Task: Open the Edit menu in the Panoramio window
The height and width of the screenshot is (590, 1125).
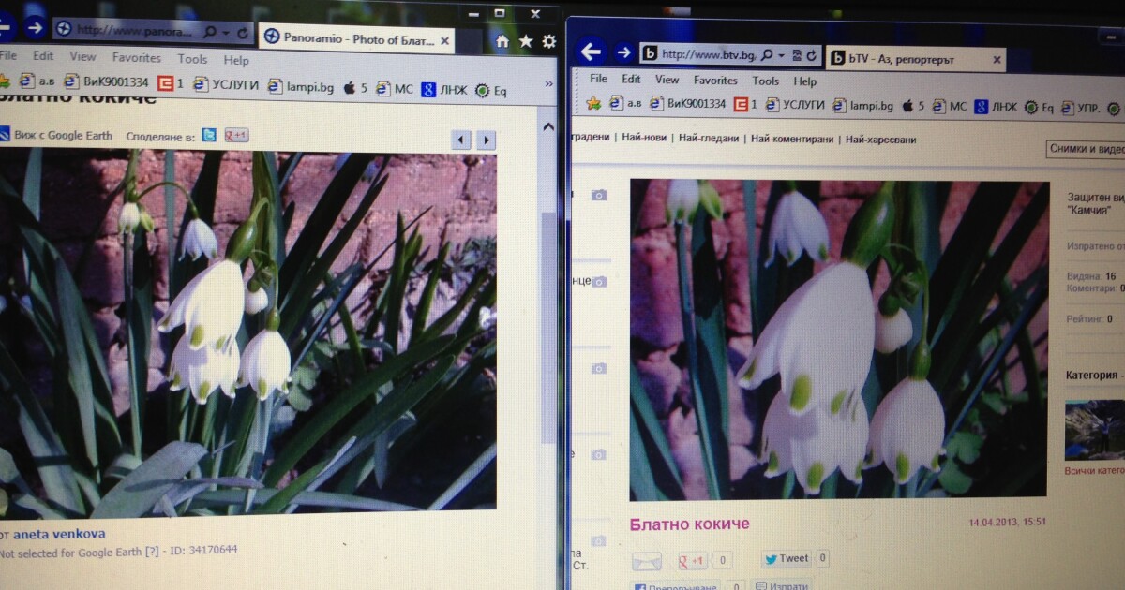Action: 43,56
